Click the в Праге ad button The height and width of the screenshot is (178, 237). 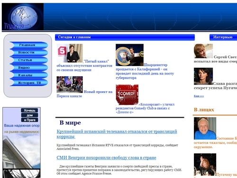29,120
